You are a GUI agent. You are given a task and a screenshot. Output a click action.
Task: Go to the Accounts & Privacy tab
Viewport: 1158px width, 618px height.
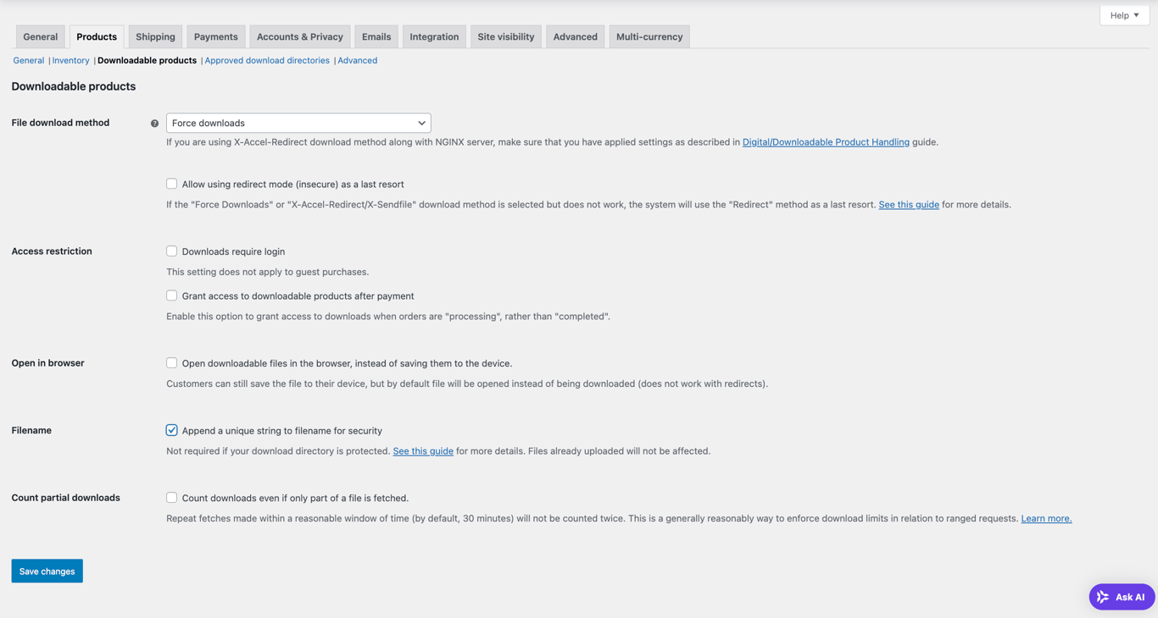tap(299, 36)
